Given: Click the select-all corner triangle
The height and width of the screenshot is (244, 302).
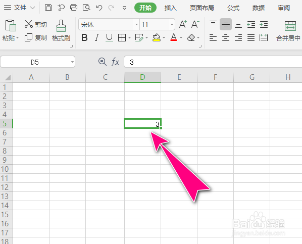Looking at the screenshot, I should pyautogui.click(x=8, y=77).
